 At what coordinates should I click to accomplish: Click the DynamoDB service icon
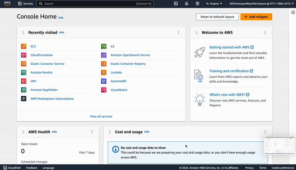[104, 81]
